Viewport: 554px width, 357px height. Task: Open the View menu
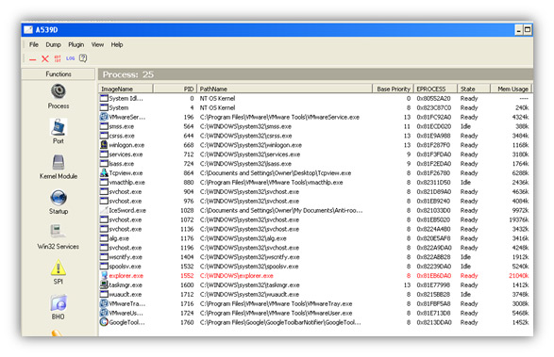click(x=97, y=44)
